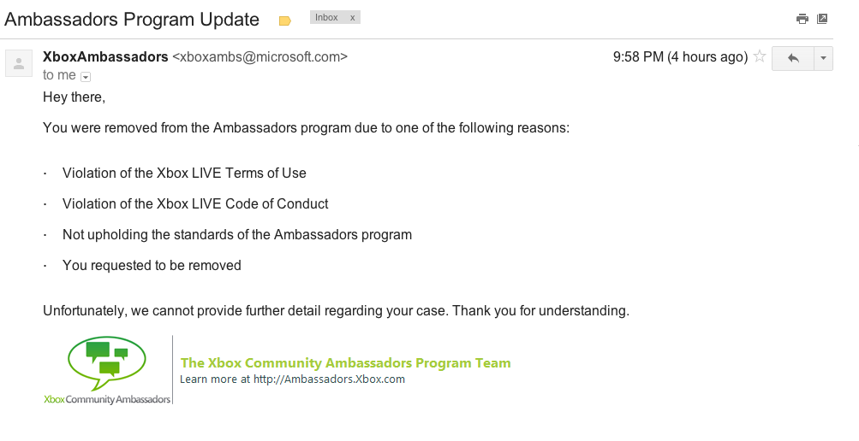Image resolution: width=859 pixels, height=441 pixels.
Task: Click the Ambassadors Program Update subject
Action: (132, 19)
